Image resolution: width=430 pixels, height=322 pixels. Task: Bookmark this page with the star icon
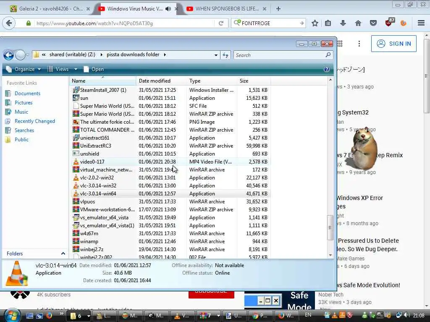[315, 23]
